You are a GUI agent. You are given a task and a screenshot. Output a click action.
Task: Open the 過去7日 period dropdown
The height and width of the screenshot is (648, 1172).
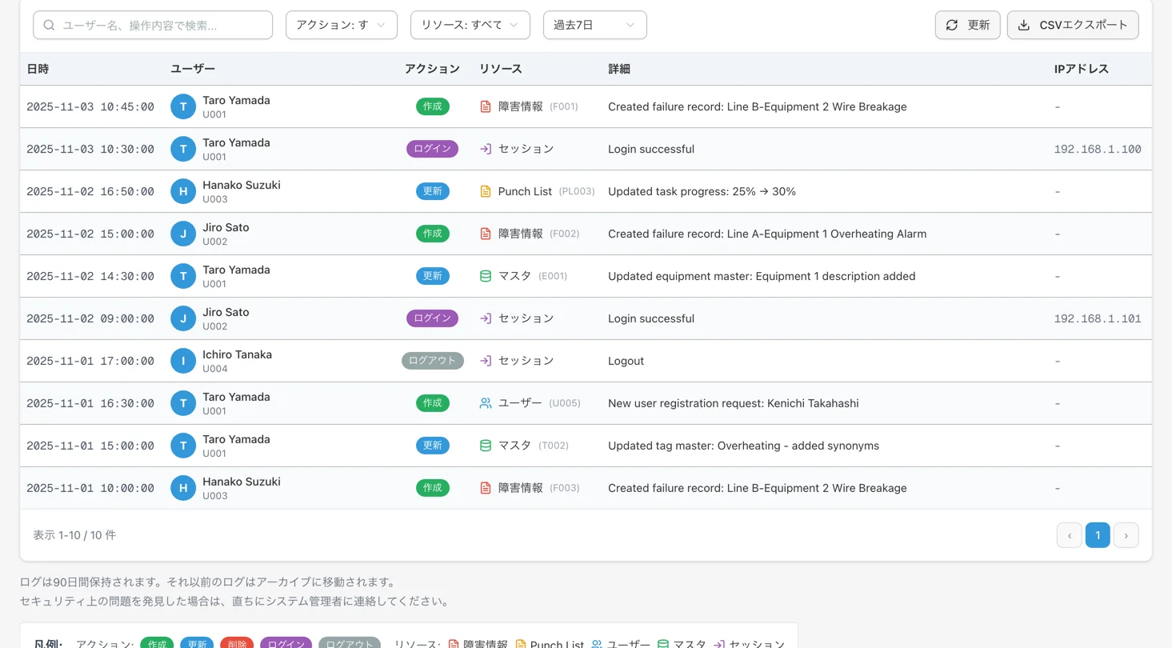[x=595, y=25]
